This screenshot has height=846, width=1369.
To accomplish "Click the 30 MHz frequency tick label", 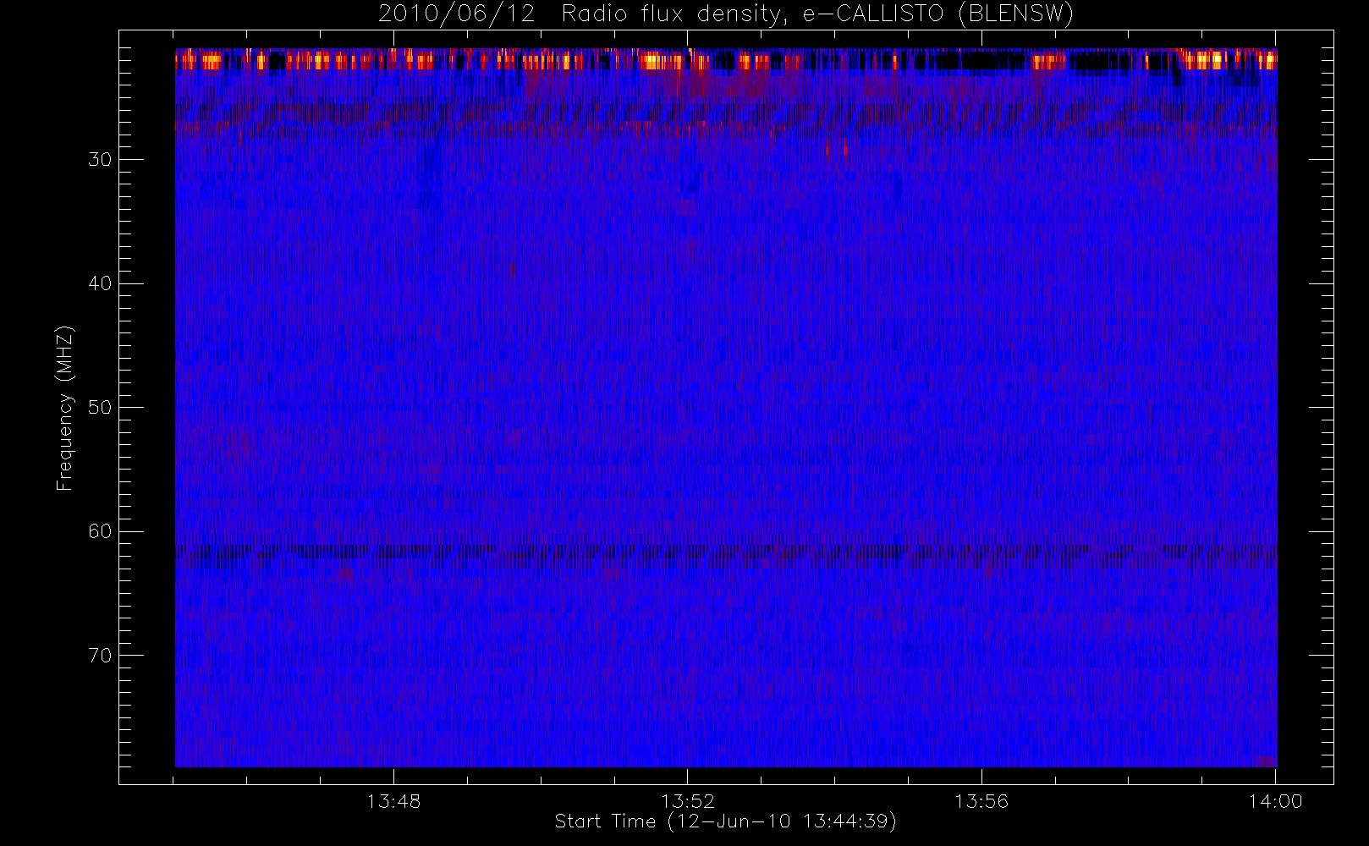I will [x=100, y=160].
